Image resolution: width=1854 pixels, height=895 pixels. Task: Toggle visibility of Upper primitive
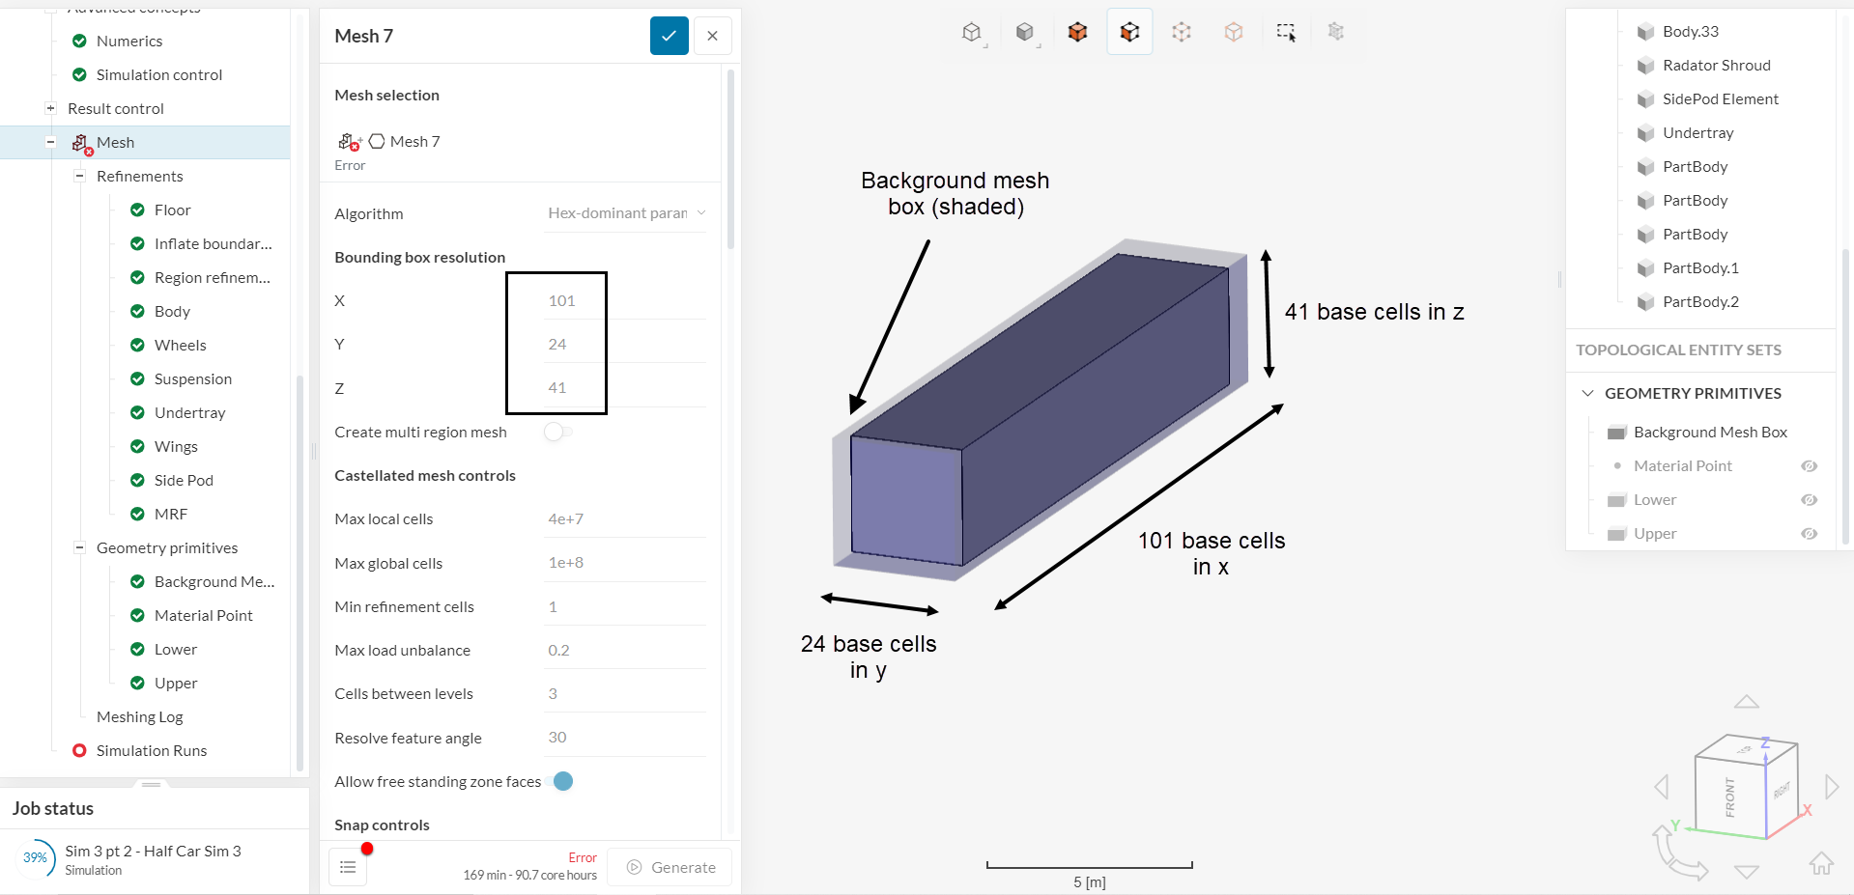click(1809, 534)
